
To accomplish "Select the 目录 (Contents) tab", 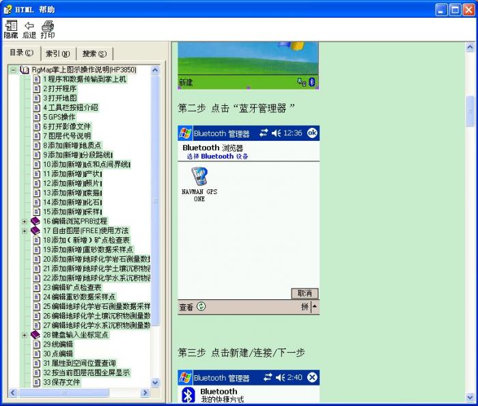I will 21,53.
